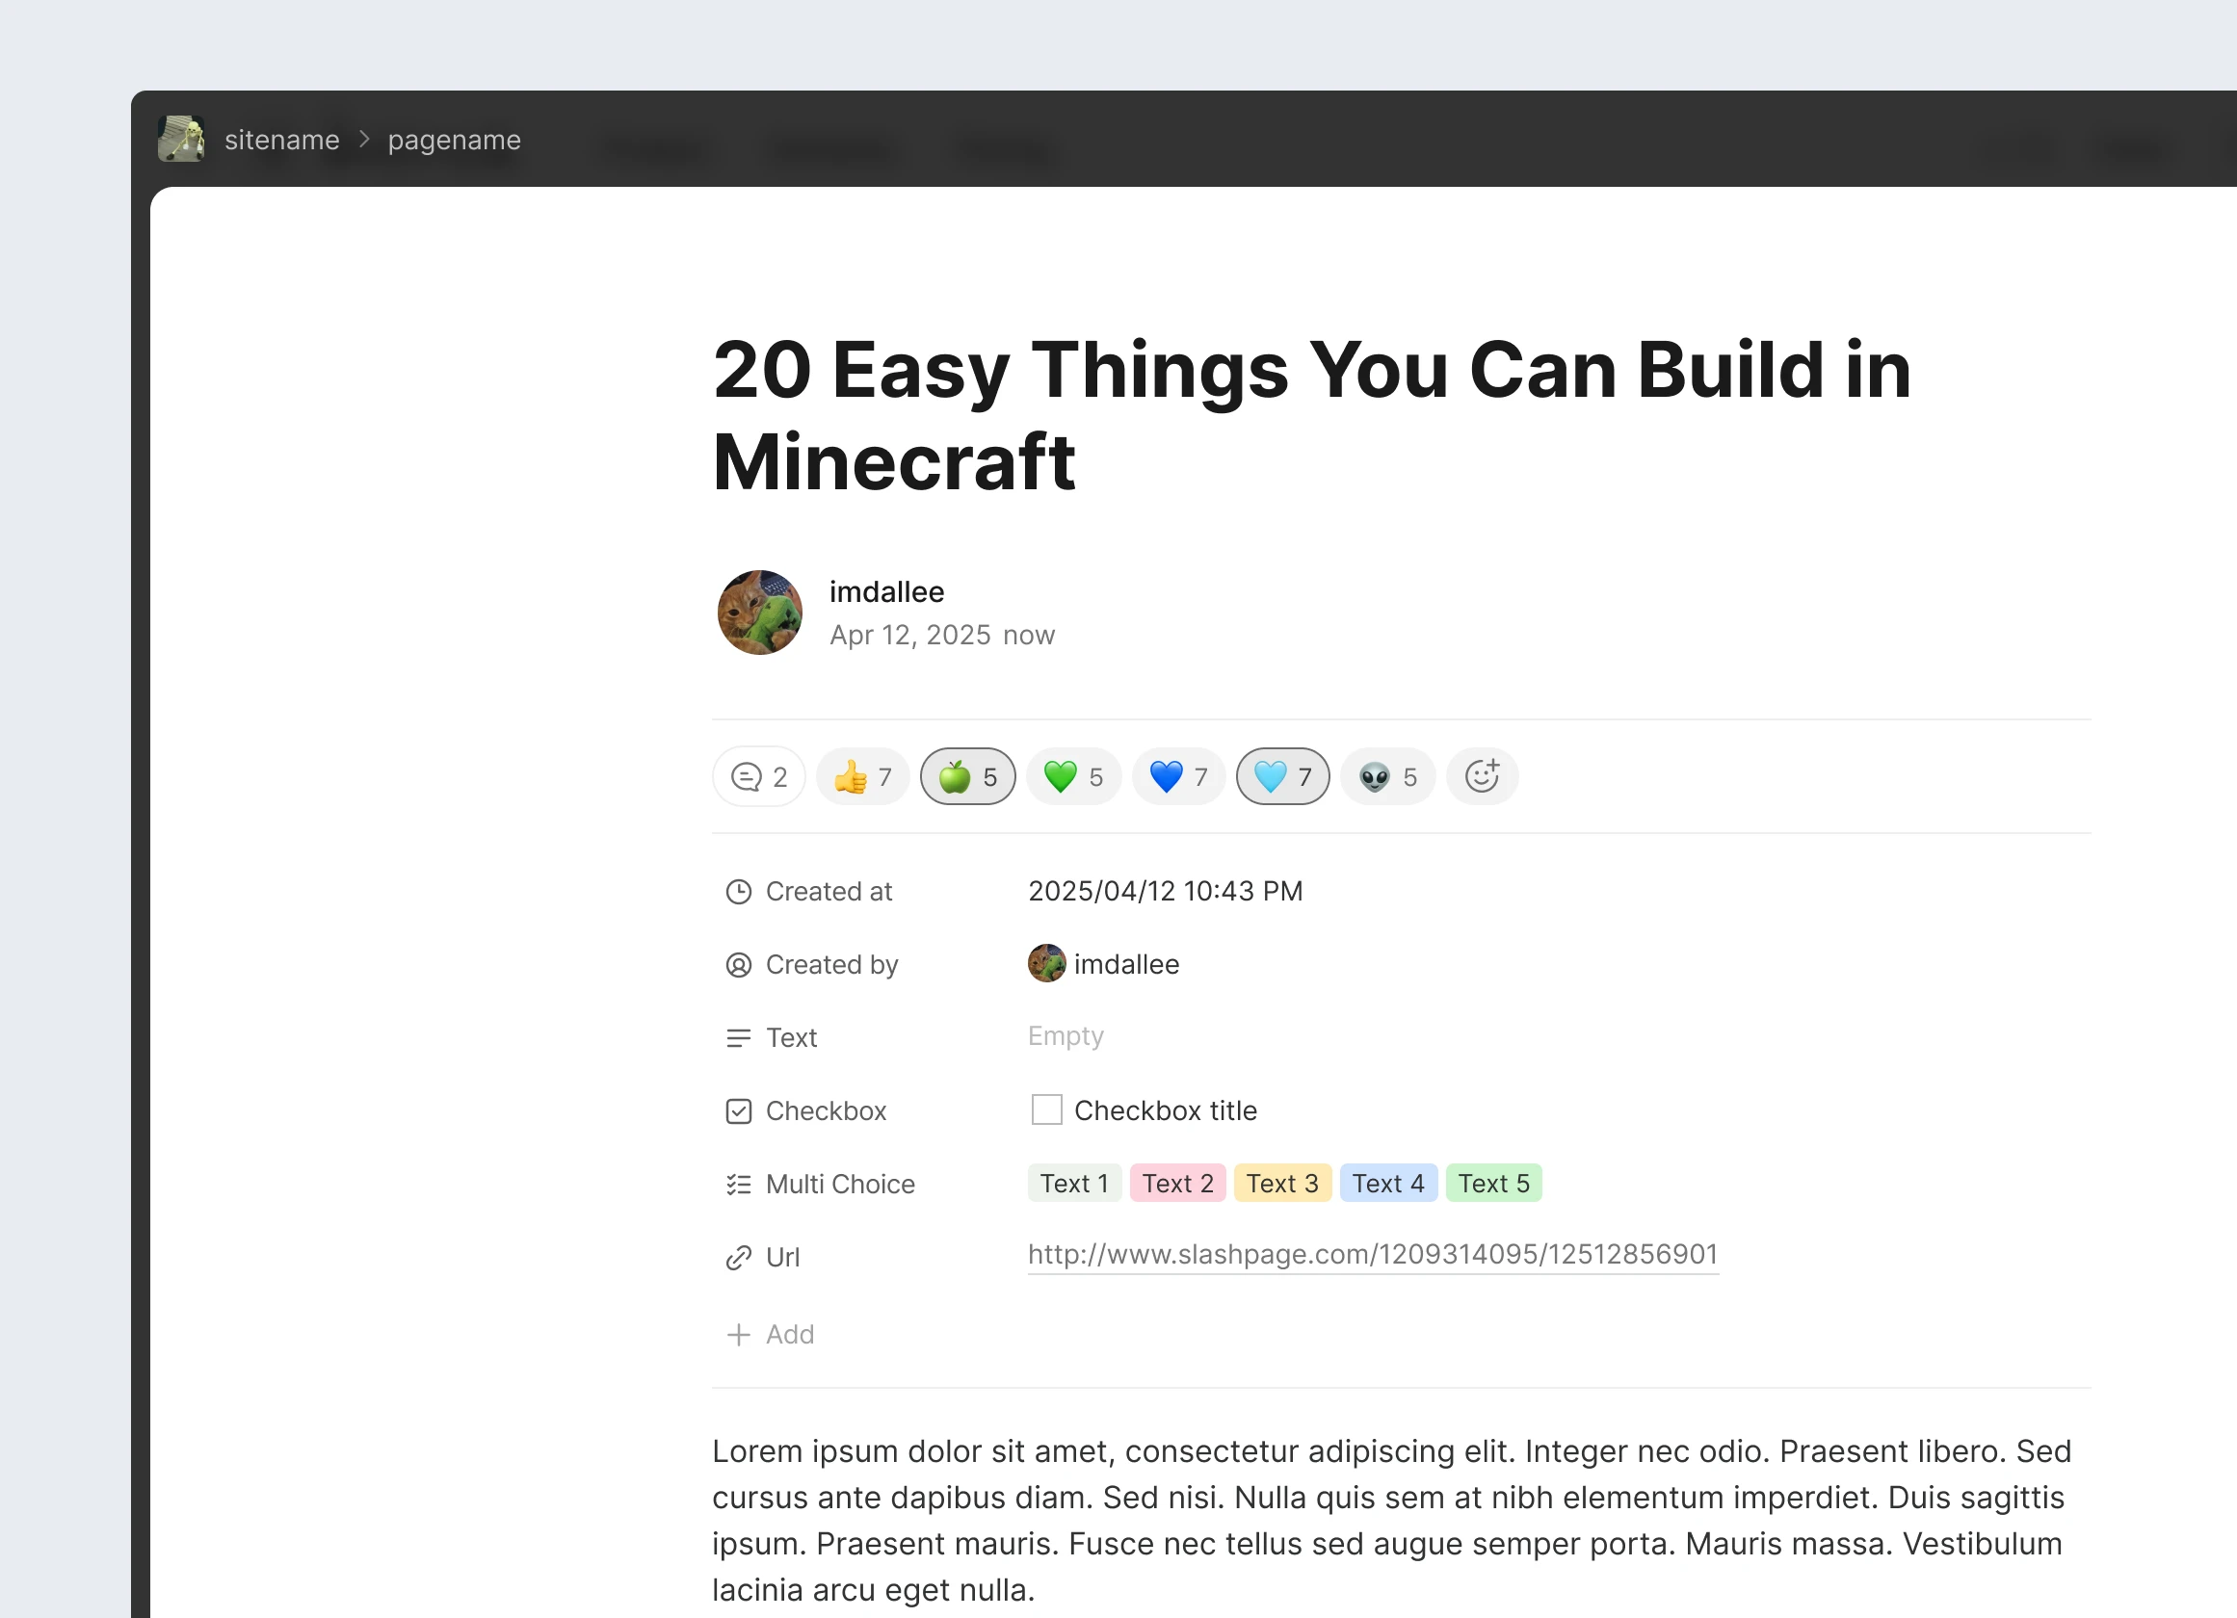Open the sitename breadcrumb link
Viewport: 2237px width, 1618px height.
tap(282, 140)
